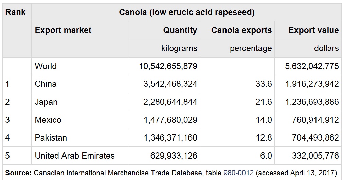Select the United Arab Emirates cell
Image resolution: width=343 pixels, height=180 pixels.
tap(75, 156)
